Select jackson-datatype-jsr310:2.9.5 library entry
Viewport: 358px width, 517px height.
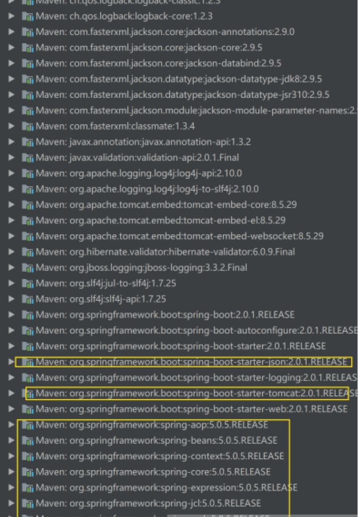pos(182,95)
